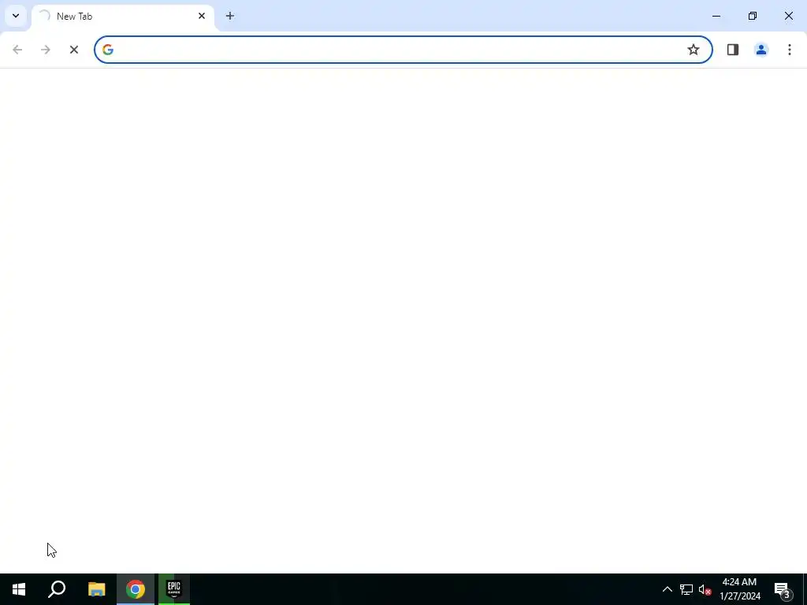Image resolution: width=807 pixels, height=605 pixels.
Task: Open a new tab with the plus button
Action: tap(230, 16)
